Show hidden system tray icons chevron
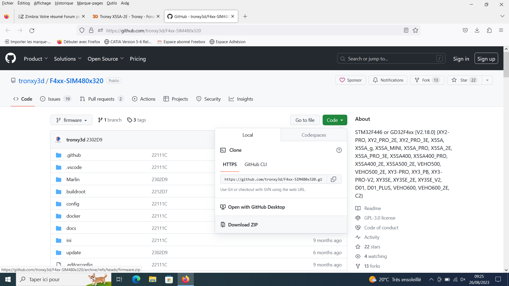Screen dimensions: 509x286 431,279
